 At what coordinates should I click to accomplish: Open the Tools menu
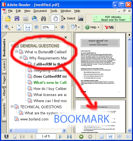coord(54,11)
